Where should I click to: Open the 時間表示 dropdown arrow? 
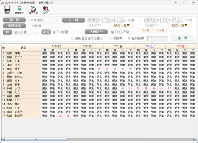pyautogui.click(x=26, y=10)
